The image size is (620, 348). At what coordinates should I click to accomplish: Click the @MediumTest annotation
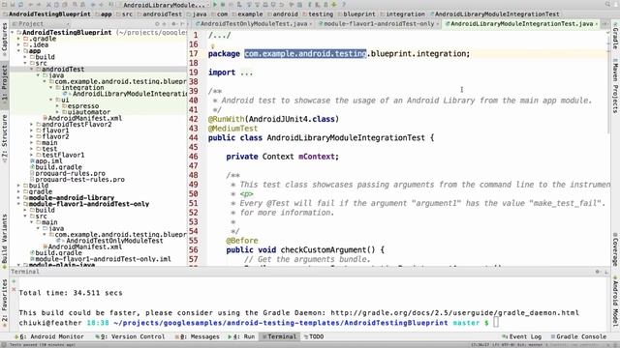coord(232,129)
